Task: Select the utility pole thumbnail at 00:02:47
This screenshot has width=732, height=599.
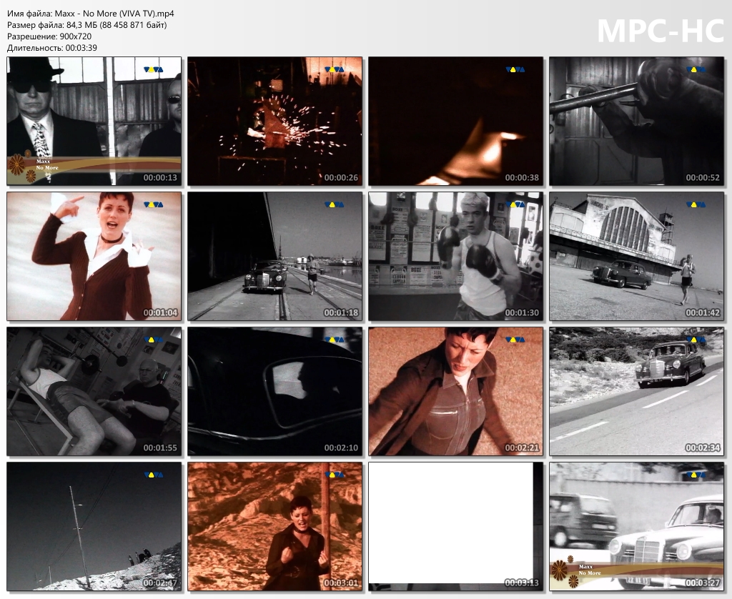Action: tap(94, 526)
